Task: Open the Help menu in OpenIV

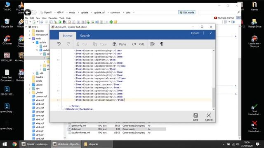Action: (68, 18)
